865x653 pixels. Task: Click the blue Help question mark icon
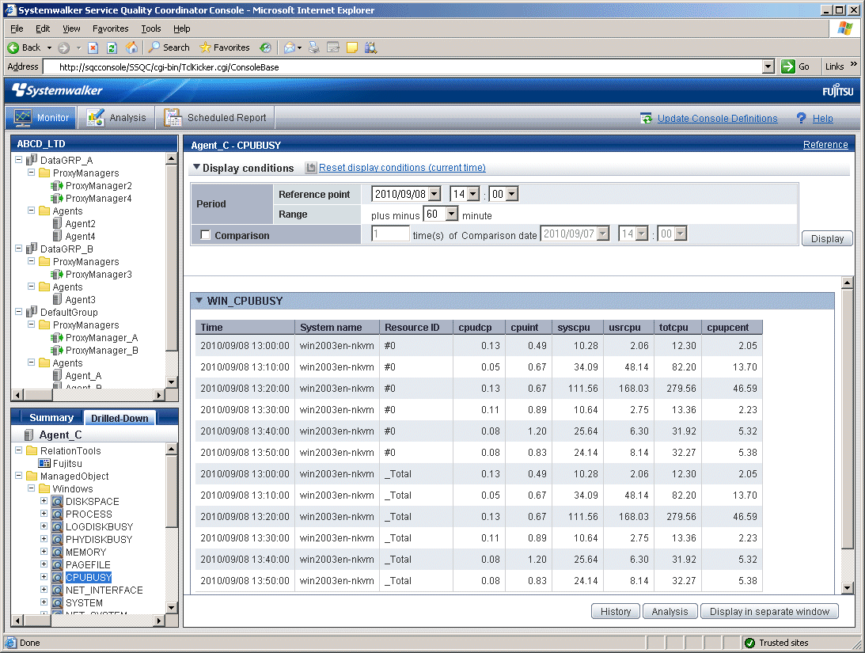801,118
